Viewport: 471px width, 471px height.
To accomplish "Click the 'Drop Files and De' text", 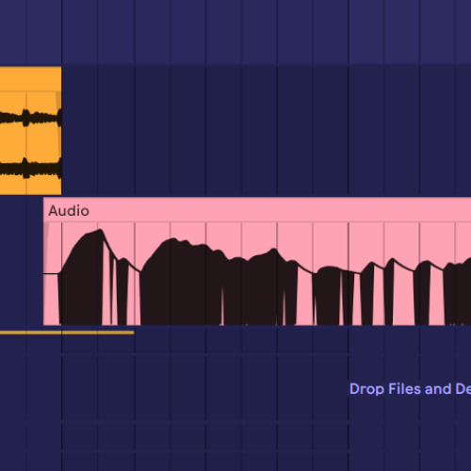I will click(410, 389).
